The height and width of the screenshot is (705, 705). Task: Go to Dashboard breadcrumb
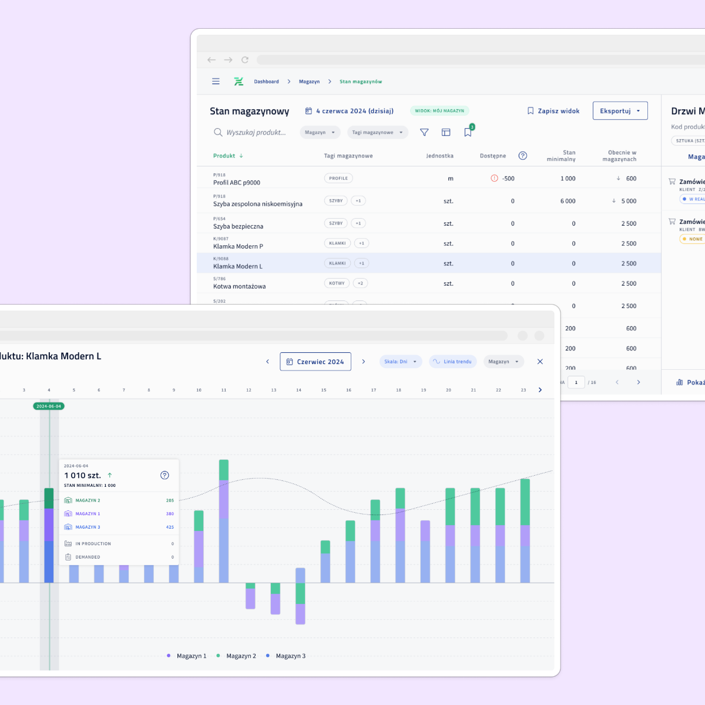point(266,82)
